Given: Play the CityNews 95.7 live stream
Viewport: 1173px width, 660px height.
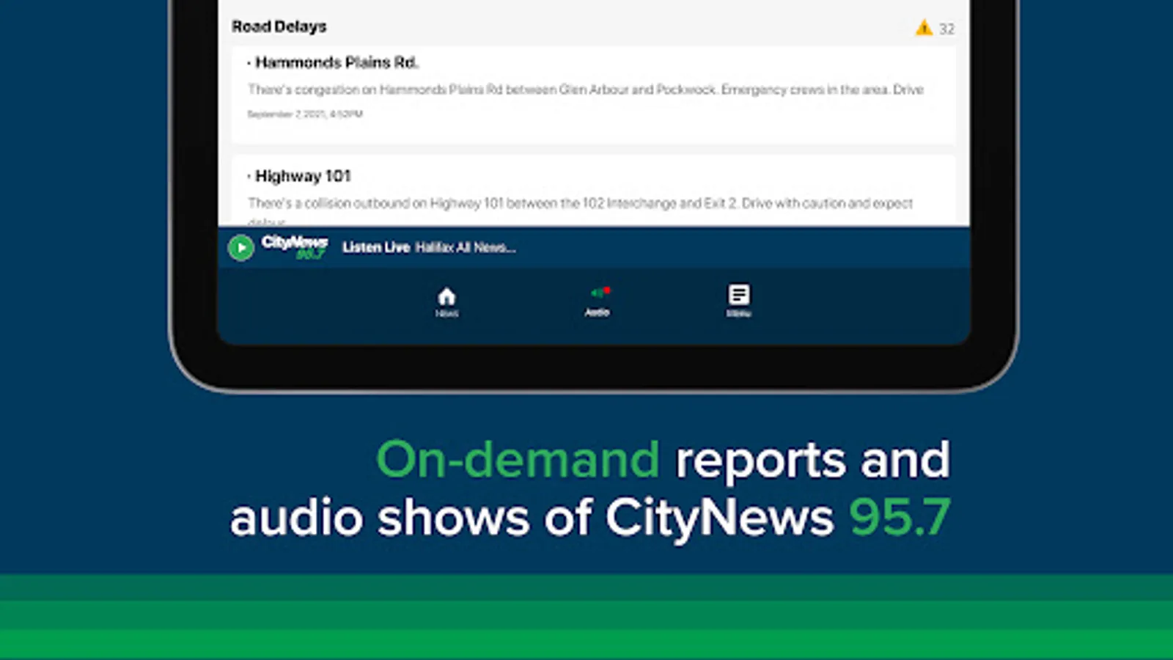Looking at the screenshot, I should (240, 248).
